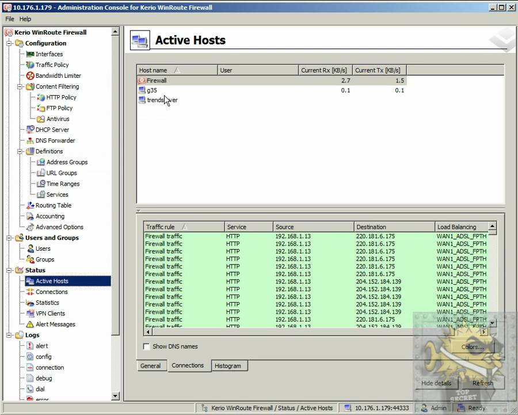Image resolution: width=518 pixels, height=415 pixels.
Task: Open Accounting icon
Action: point(30,216)
